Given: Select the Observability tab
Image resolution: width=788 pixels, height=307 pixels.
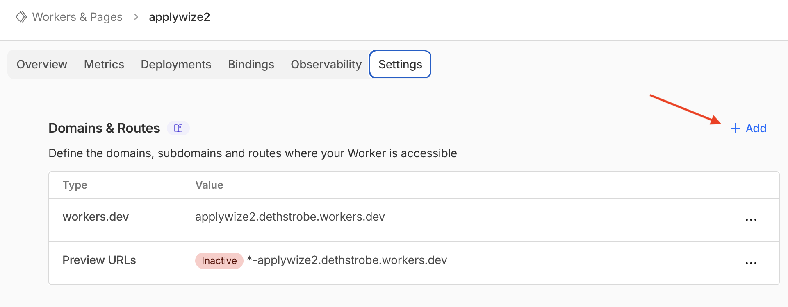Looking at the screenshot, I should [x=326, y=64].
